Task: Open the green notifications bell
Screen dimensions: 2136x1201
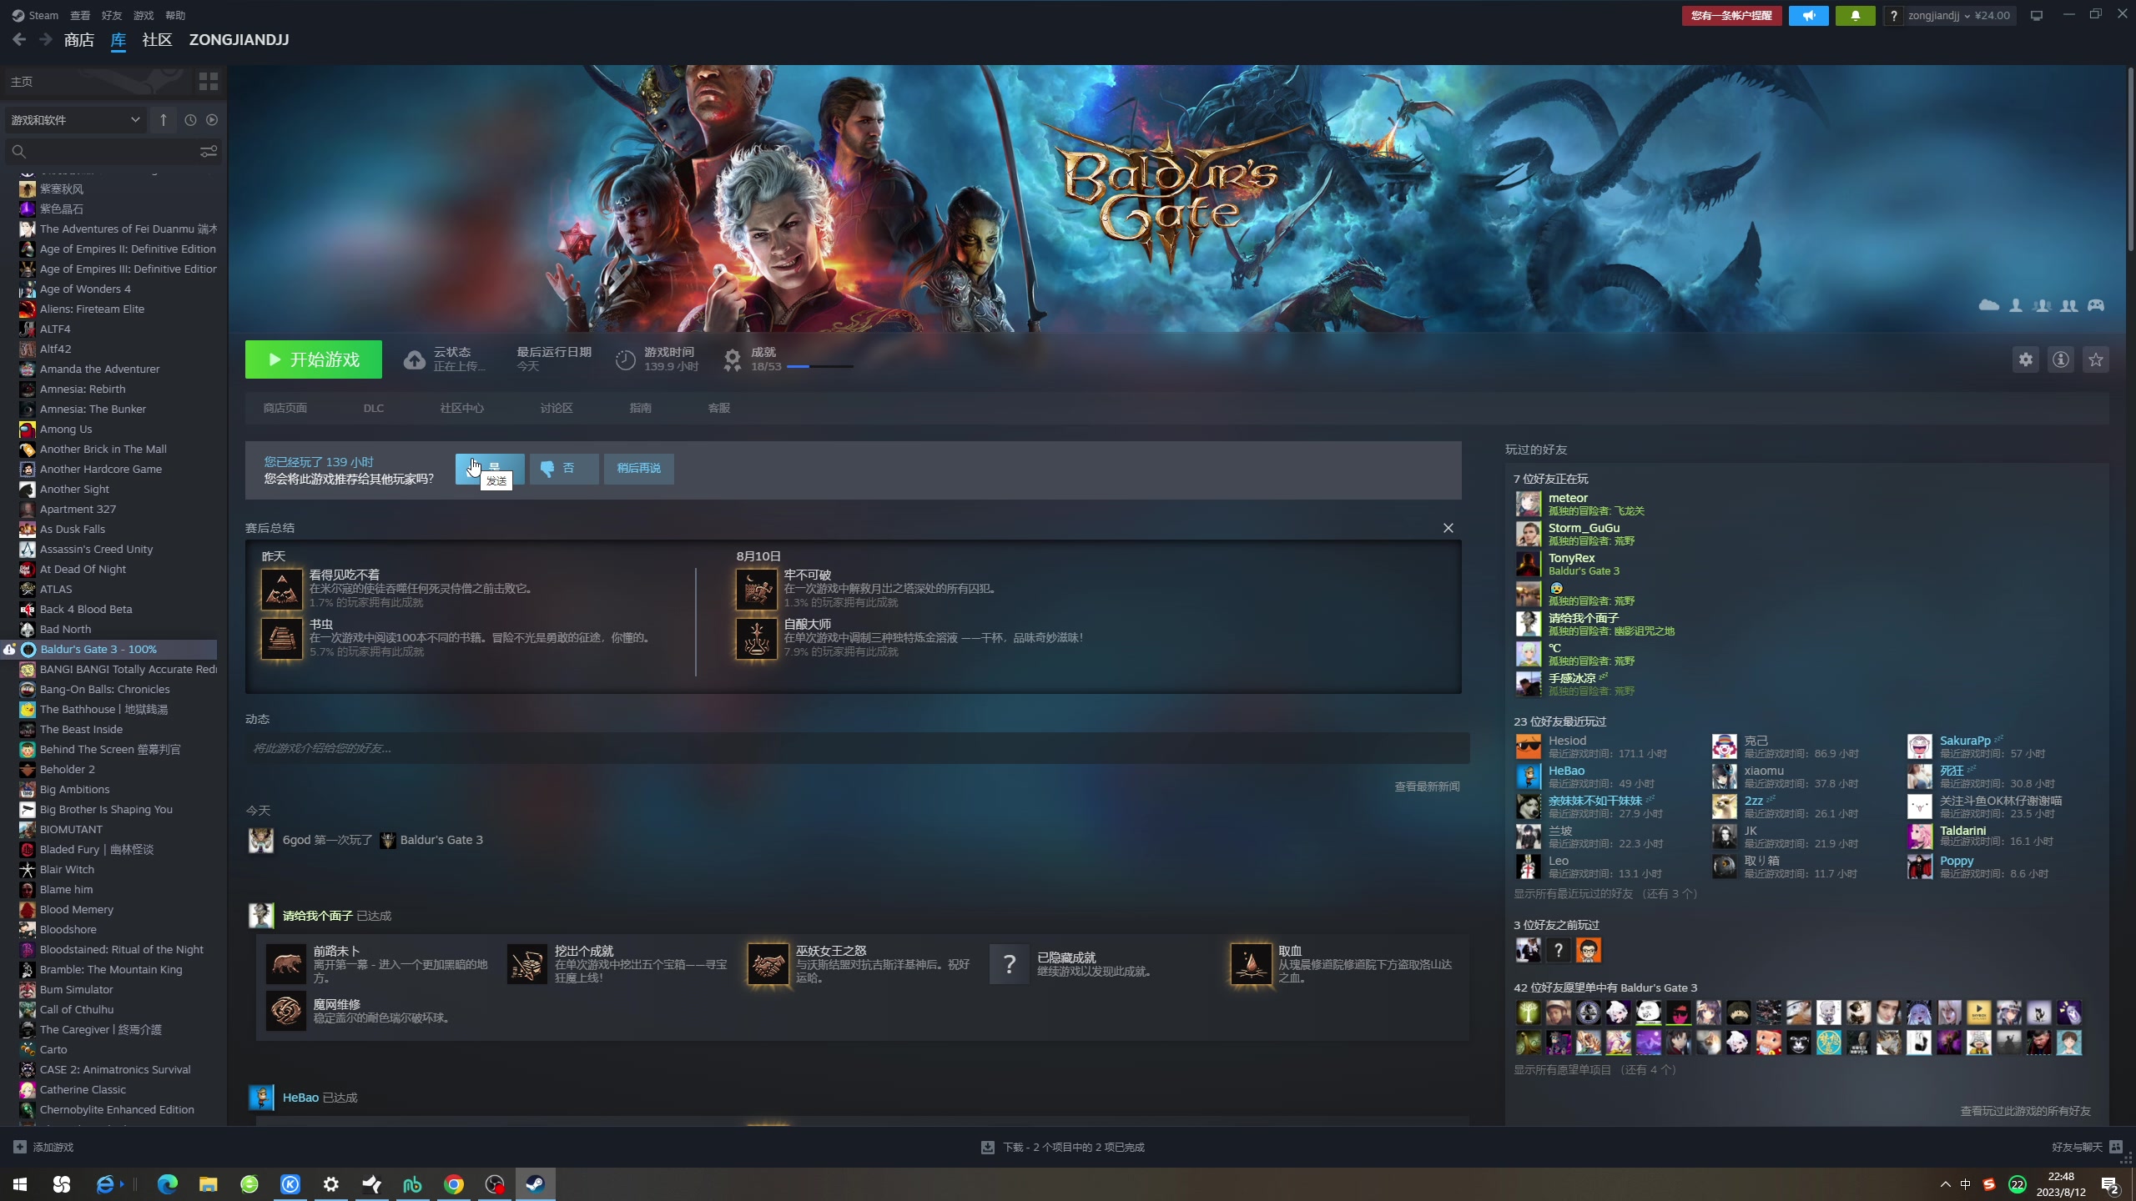Action: coord(1855,15)
